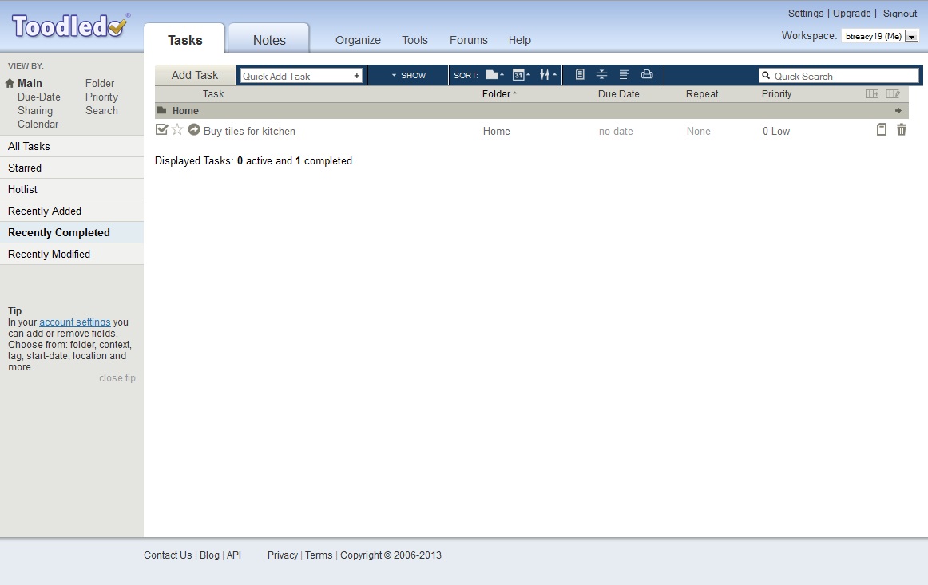Select Recently Added in sidebar
Viewport: 928px width, 585px height.
coord(72,211)
